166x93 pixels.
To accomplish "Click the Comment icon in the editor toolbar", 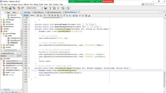I will pos(86,16).
